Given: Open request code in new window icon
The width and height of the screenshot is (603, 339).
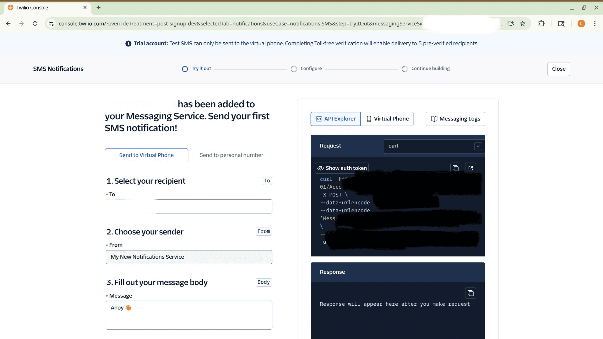Looking at the screenshot, I should pos(470,168).
